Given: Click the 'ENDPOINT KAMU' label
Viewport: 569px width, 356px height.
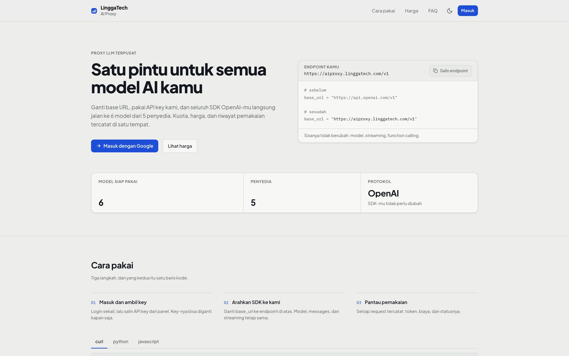Looking at the screenshot, I should pos(321,67).
